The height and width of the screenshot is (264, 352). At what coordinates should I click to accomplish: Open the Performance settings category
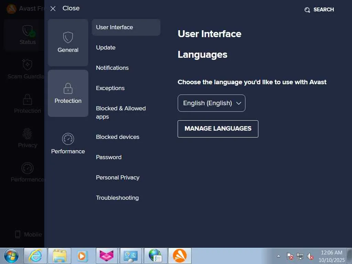[68, 144]
